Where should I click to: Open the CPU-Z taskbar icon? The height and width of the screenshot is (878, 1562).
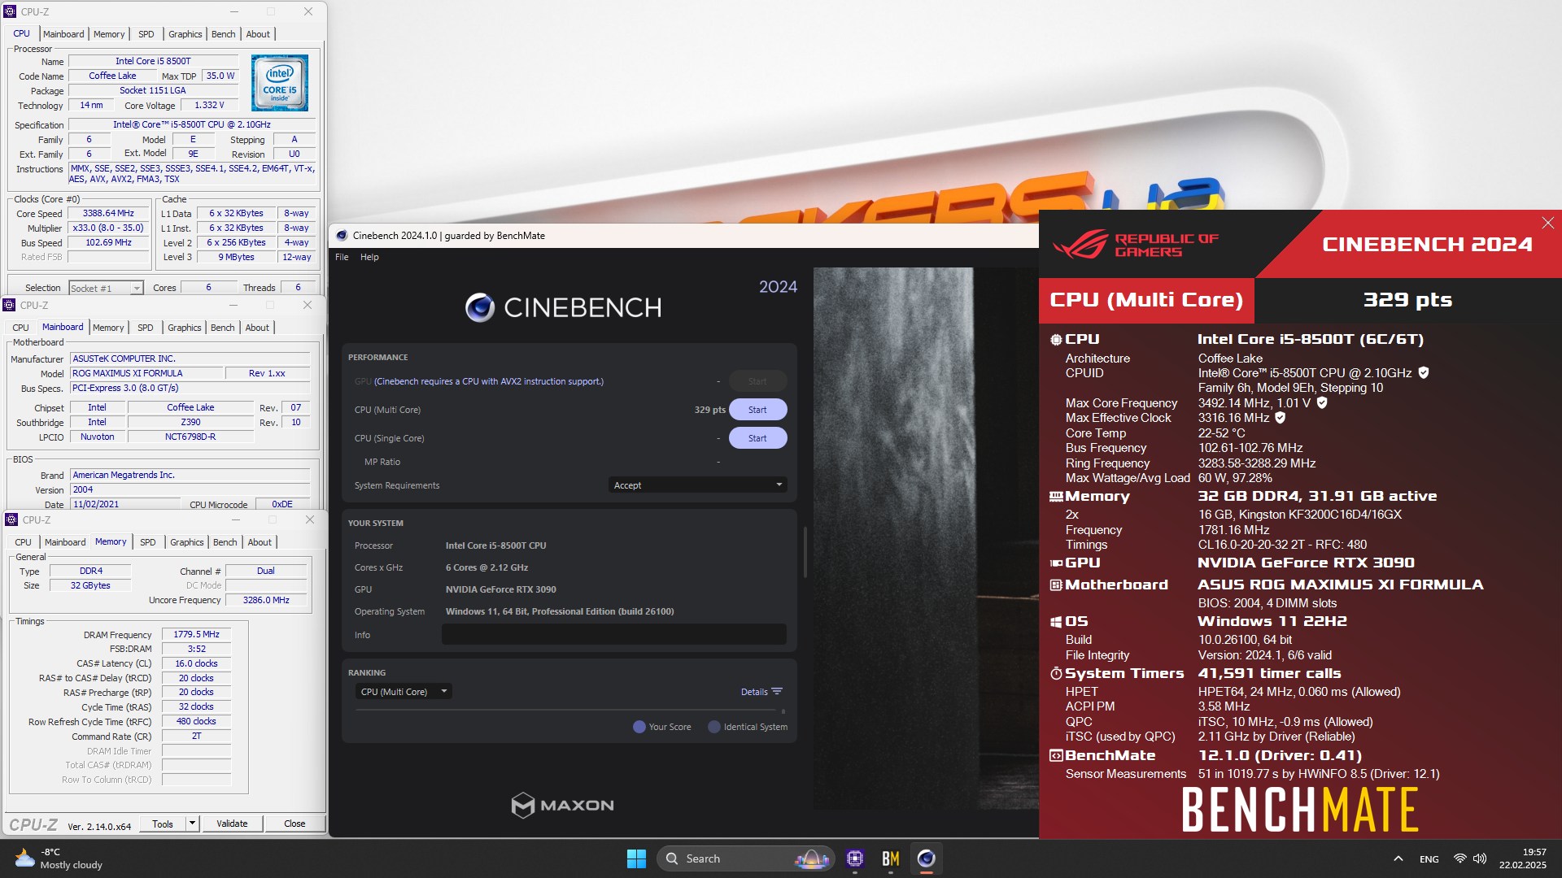[x=854, y=858]
